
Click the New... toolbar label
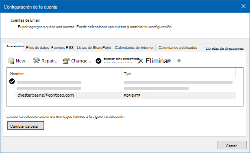point(22,61)
